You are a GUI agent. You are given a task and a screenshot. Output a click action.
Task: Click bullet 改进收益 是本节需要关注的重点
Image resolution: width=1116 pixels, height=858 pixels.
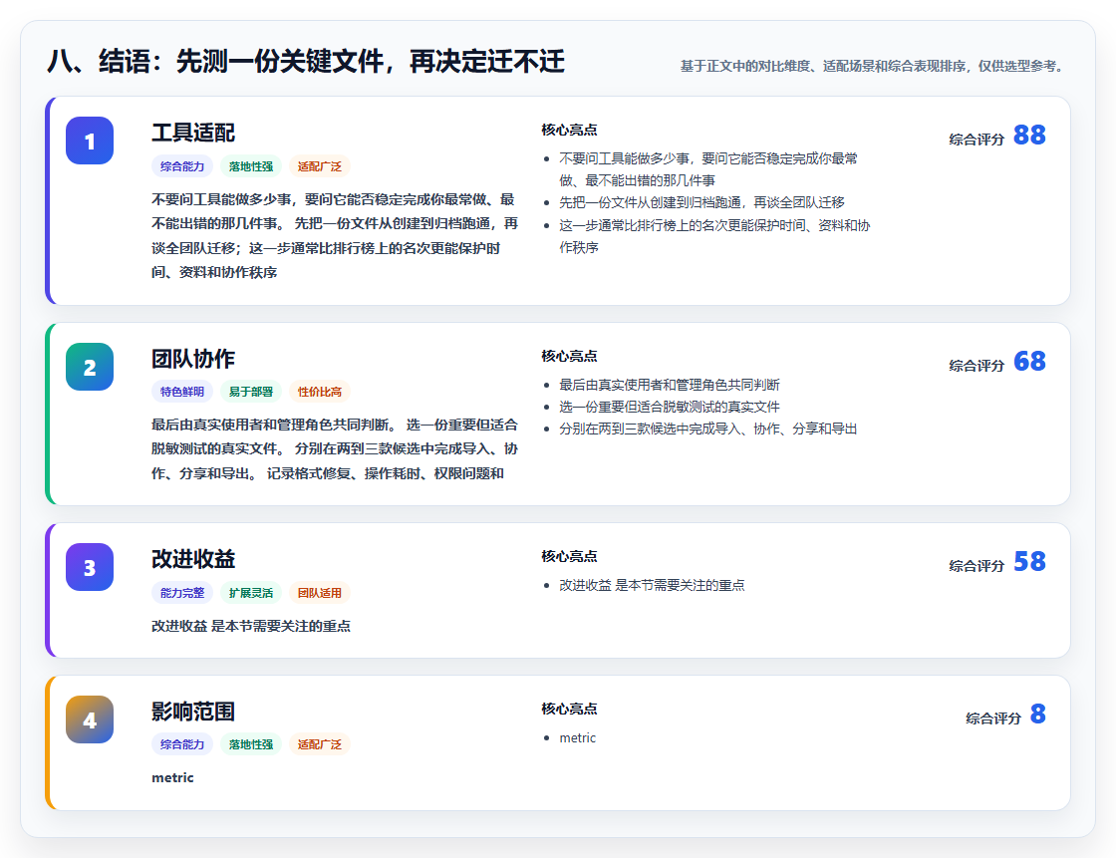pos(652,585)
